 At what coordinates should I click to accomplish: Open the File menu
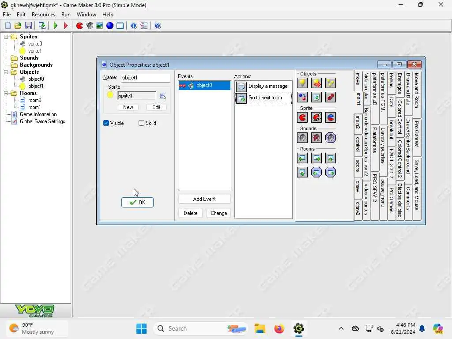[7, 15]
